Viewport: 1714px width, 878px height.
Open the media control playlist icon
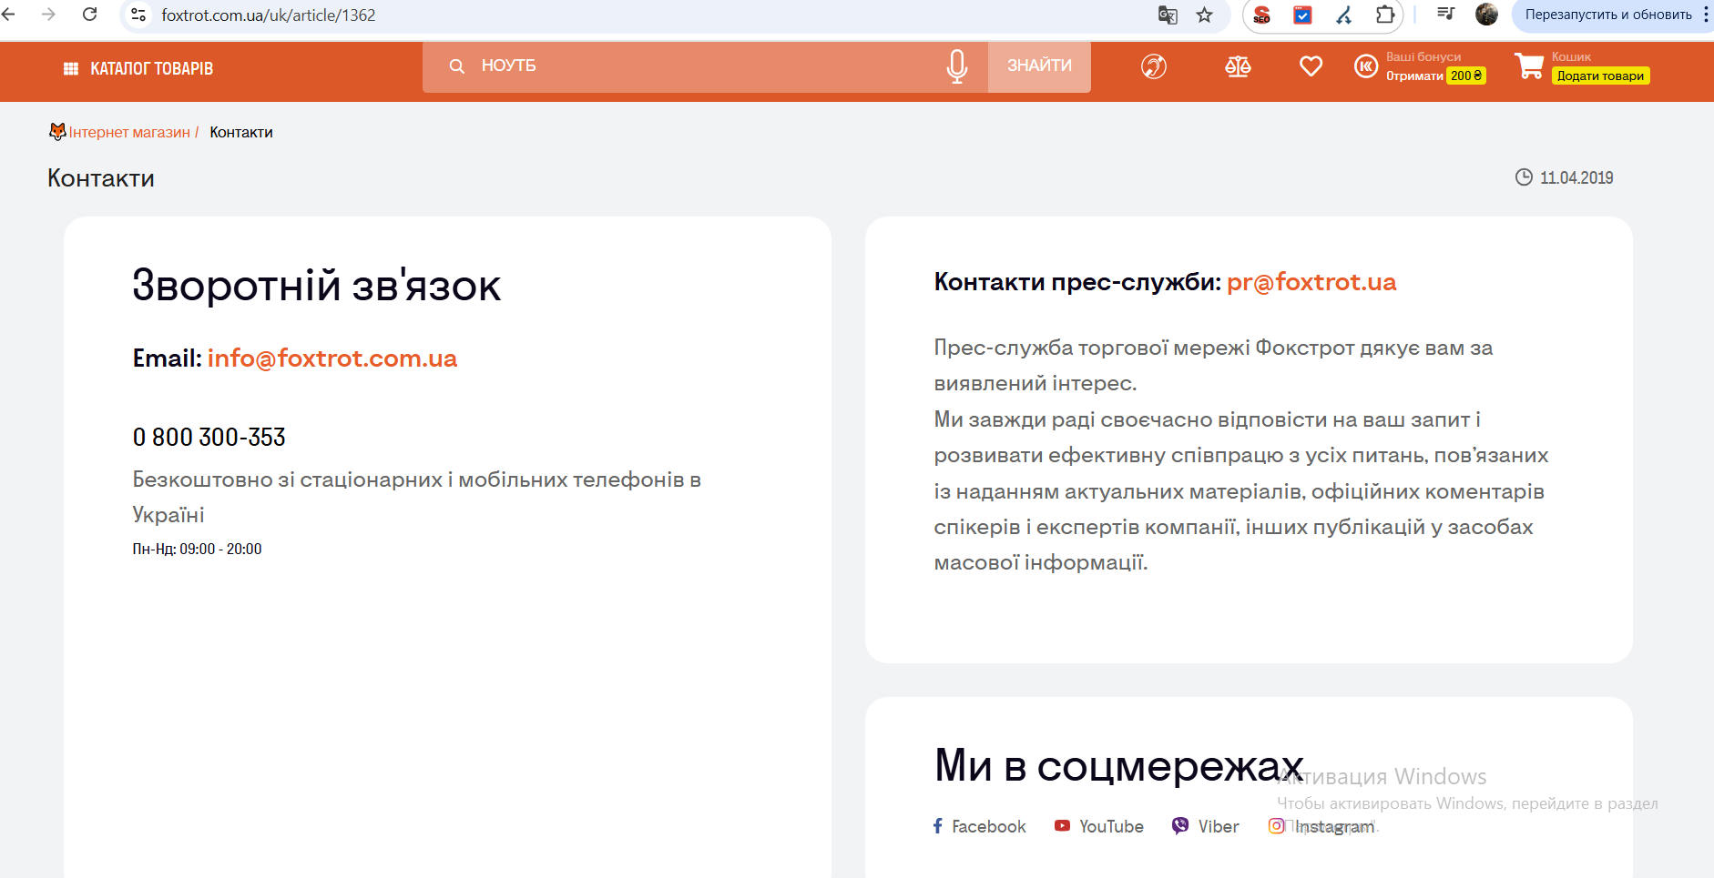(x=1445, y=14)
